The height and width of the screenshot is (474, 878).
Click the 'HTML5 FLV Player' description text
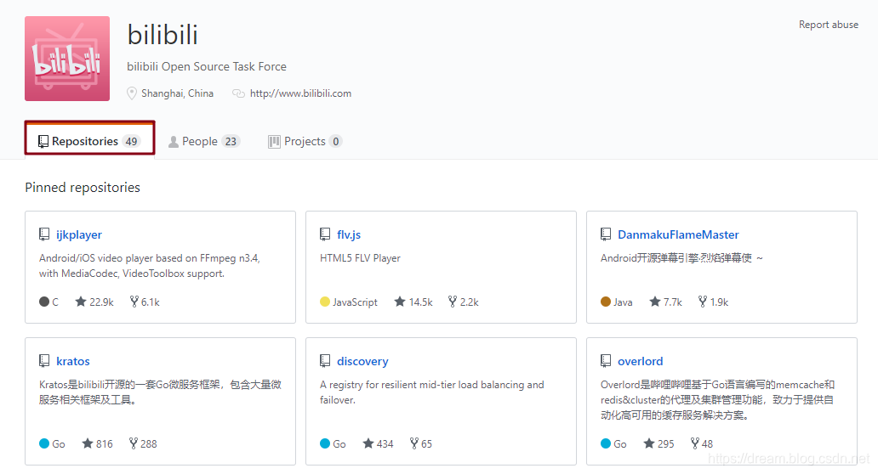(360, 258)
